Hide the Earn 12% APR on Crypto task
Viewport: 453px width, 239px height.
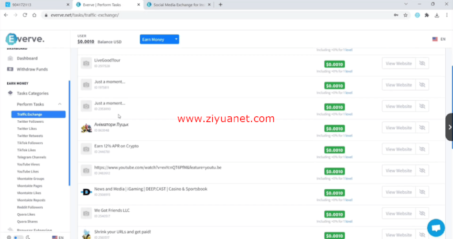tap(422, 149)
